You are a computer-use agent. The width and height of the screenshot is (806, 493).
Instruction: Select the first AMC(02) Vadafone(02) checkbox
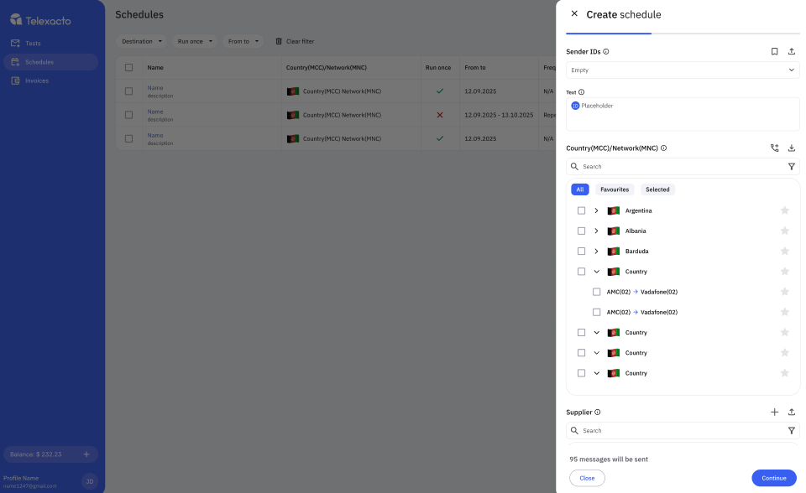596,291
